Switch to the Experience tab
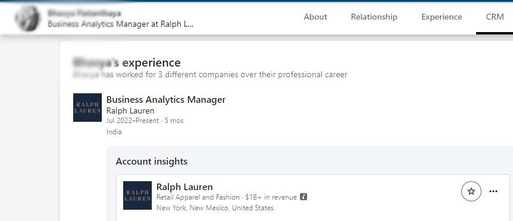 pyautogui.click(x=442, y=17)
